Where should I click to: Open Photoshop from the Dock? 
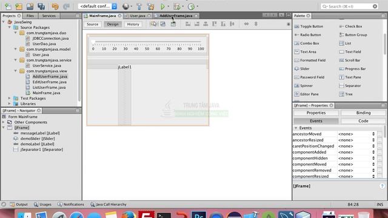tap(199, 214)
